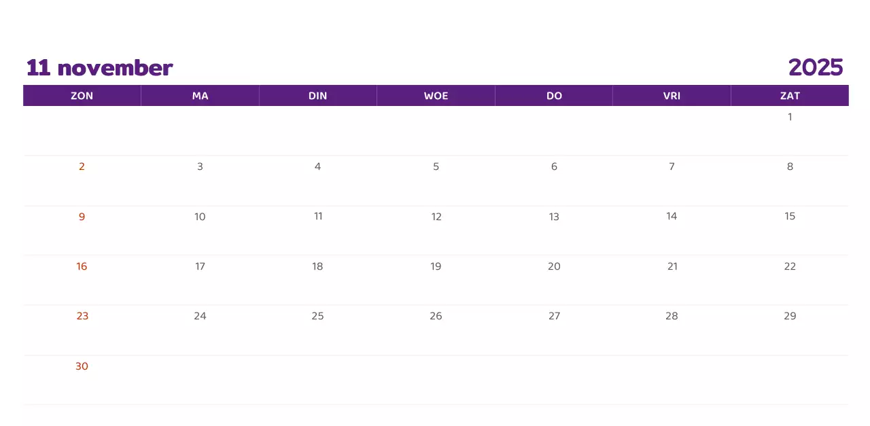Select the ZON column header
The height and width of the screenshot is (426, 870).
(82, 96)
